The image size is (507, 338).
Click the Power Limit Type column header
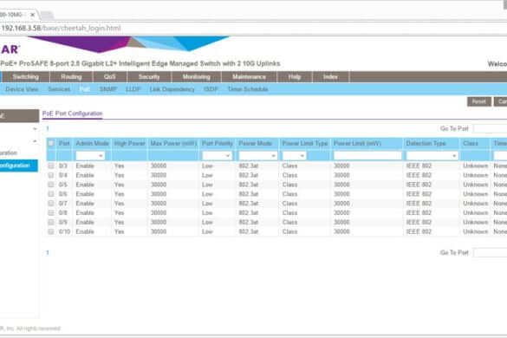click(305, 143)
